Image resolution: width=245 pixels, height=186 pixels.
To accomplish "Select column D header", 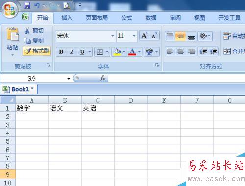I will [x=131, y=100].
